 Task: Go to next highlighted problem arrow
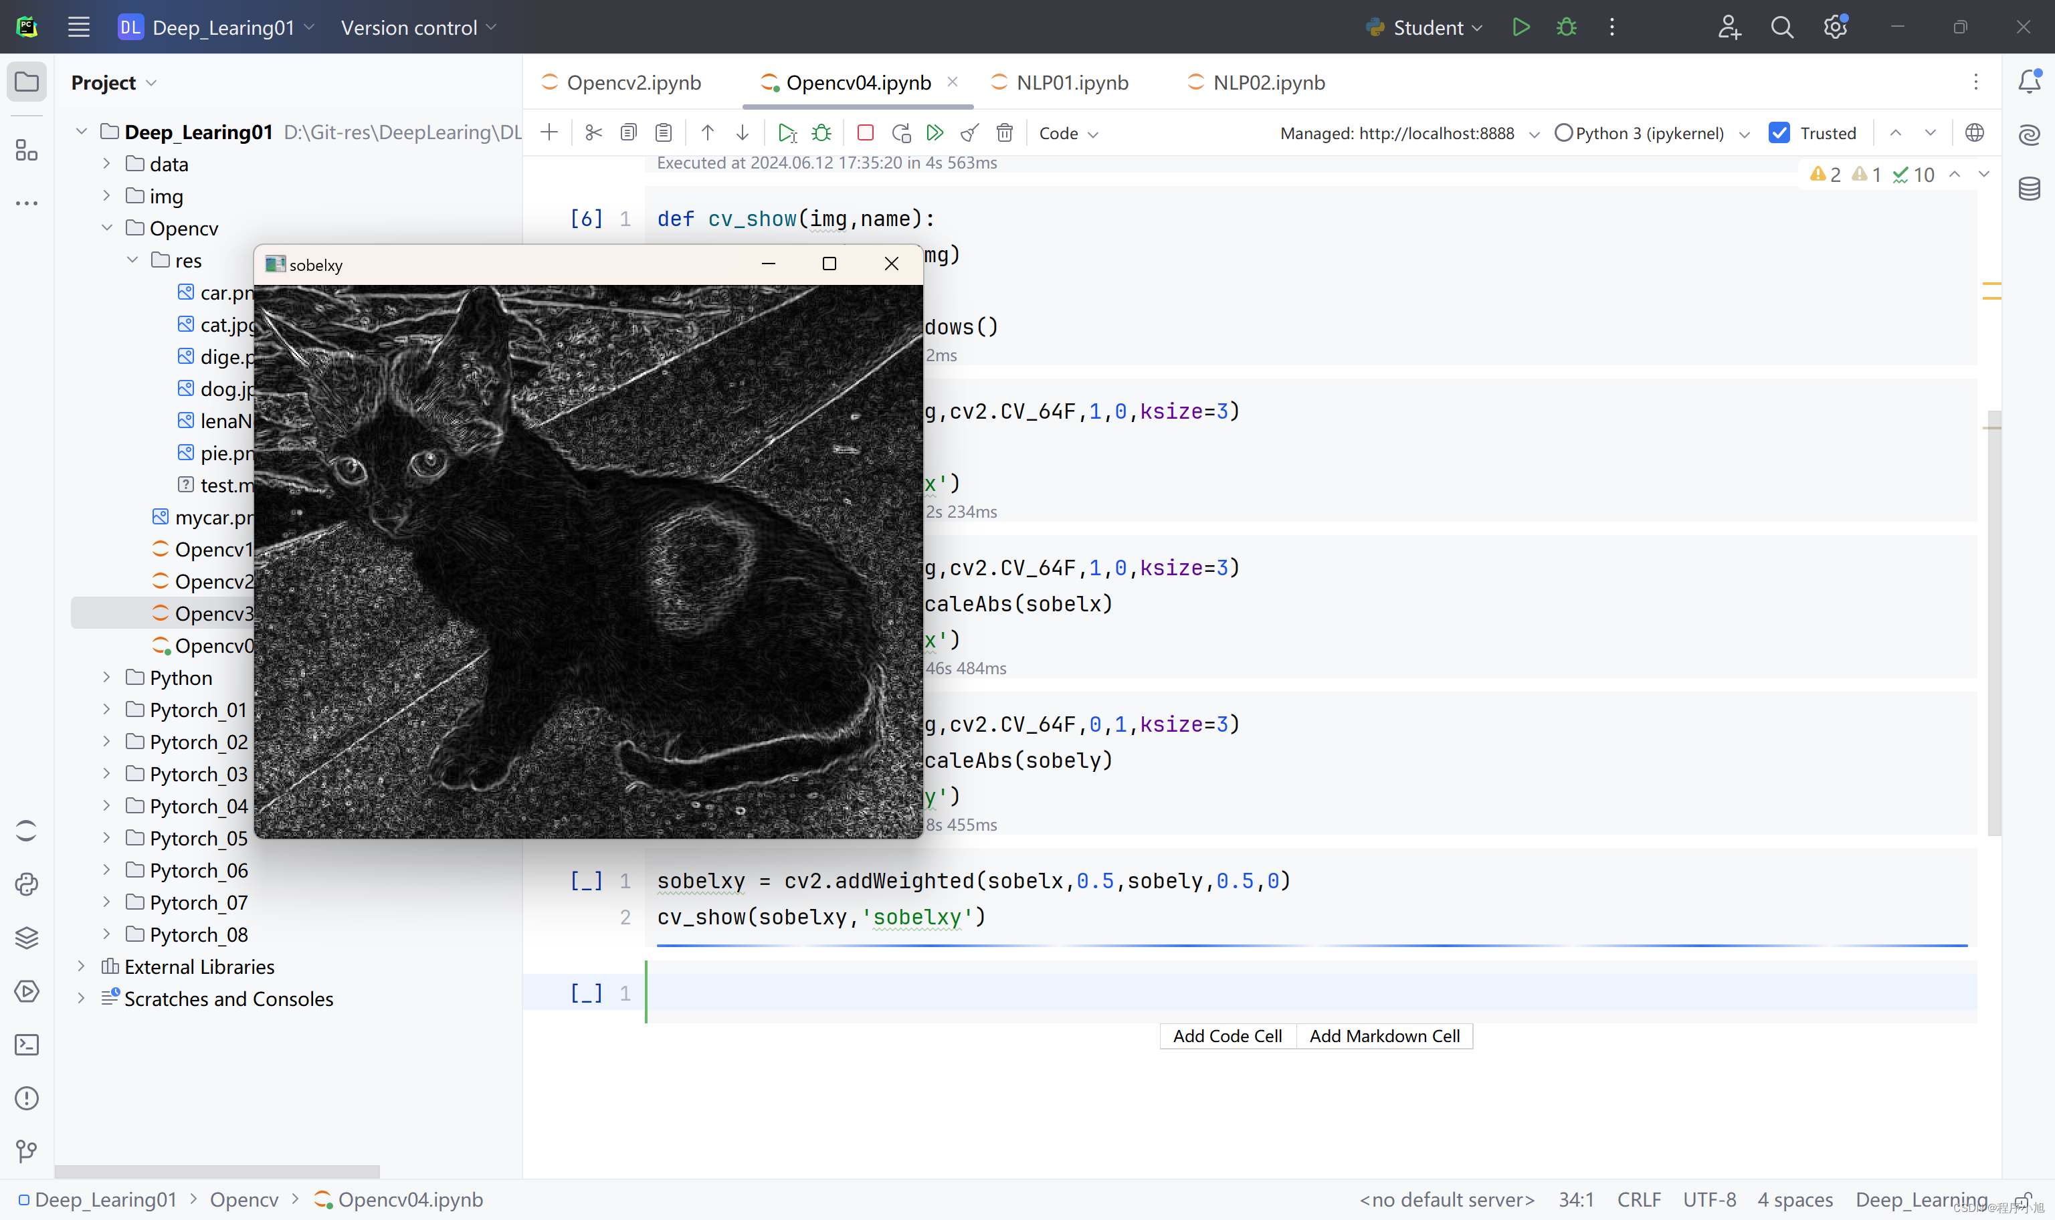(x=1983, y=173)
